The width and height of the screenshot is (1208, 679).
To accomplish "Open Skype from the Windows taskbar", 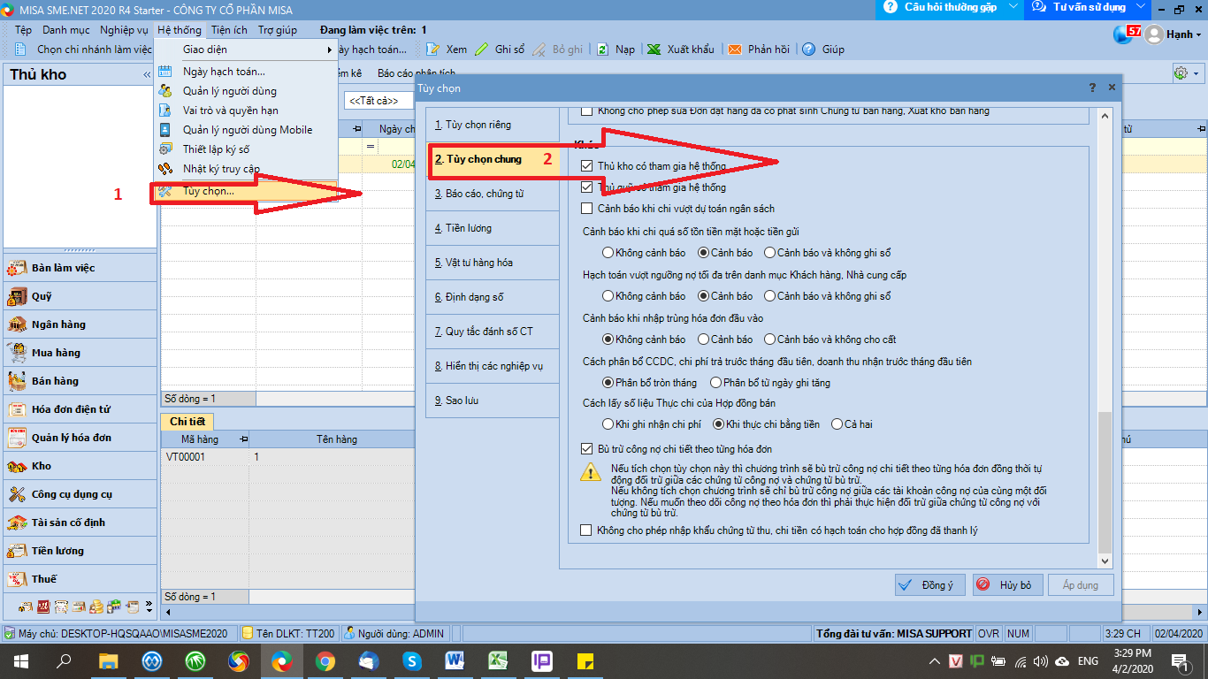I will tap(411, 660).
